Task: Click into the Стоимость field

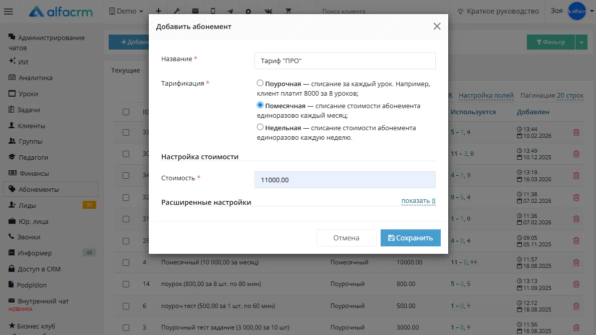Action: [345, 180]
